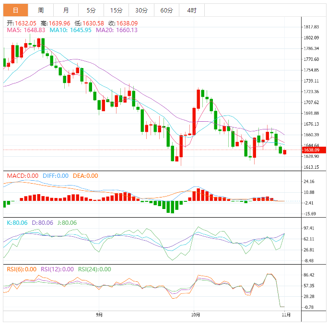
Task: Click the 1613.15 price axis label
Action: coord(311,167)
